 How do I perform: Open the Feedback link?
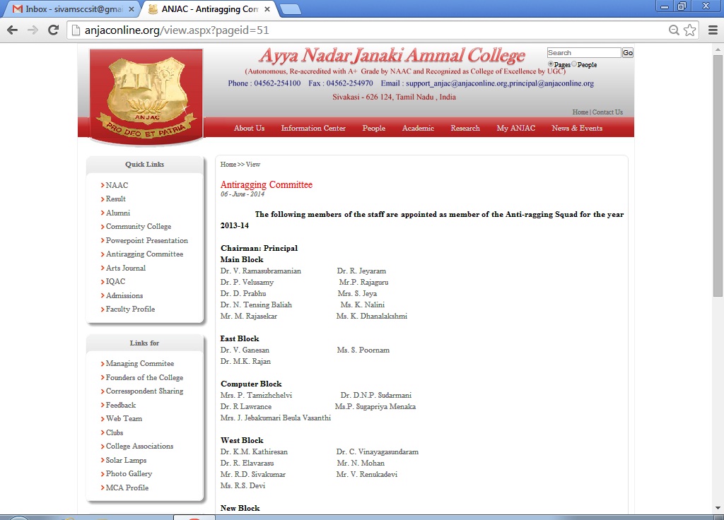pyautogui.click(x=120, y=405)
